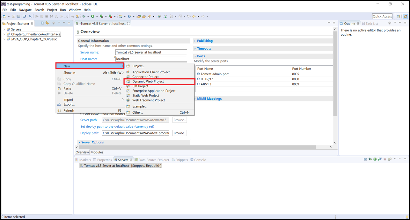The height and width of the screenshot is (220, 410).
Task: Click Set deploy path to default link
Action: 117,126
